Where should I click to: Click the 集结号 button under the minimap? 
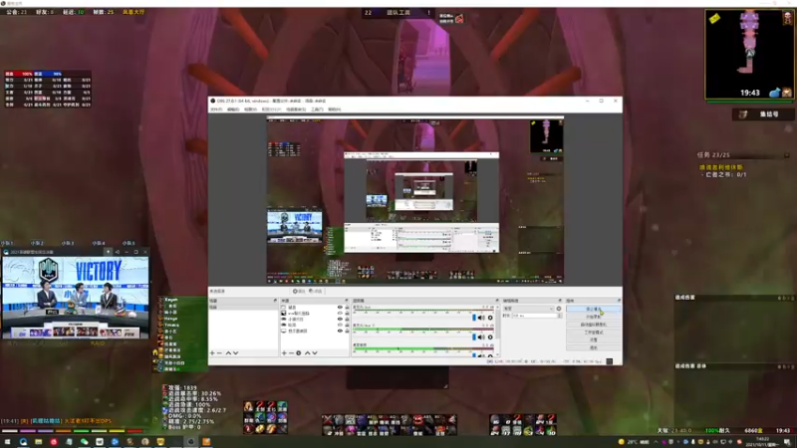[x=763, y=114]
